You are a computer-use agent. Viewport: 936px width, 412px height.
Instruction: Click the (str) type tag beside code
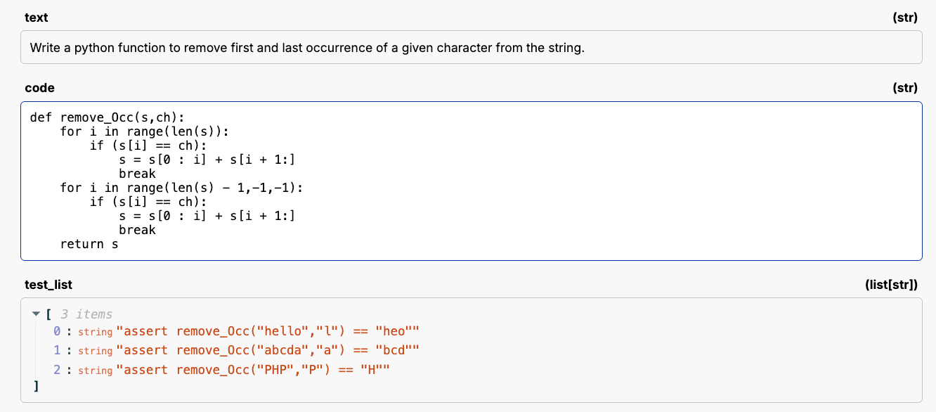[904, 88]
